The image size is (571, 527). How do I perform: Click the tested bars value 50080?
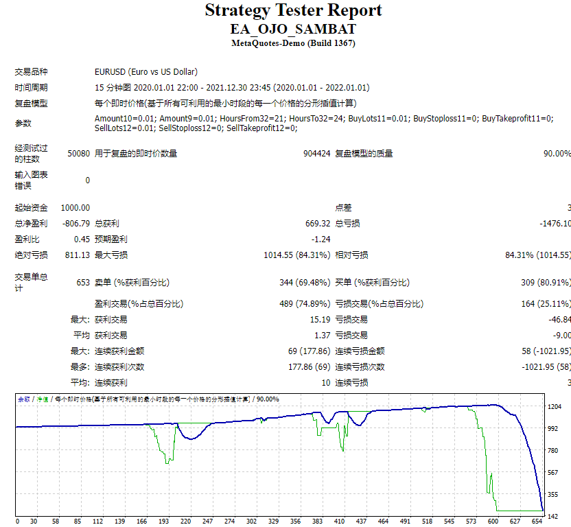(79, 154)
